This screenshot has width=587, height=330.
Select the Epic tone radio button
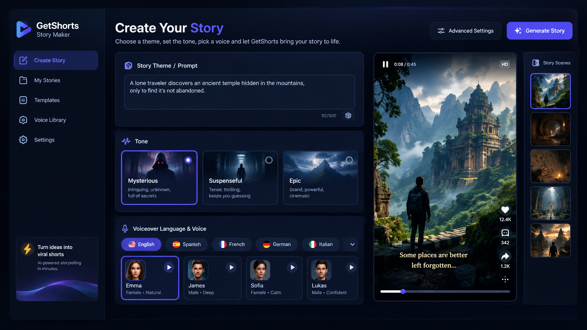click(349, 160)
